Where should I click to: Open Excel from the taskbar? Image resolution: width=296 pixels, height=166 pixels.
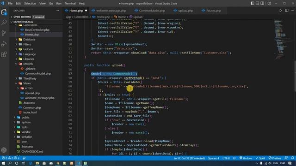[85, 163]
